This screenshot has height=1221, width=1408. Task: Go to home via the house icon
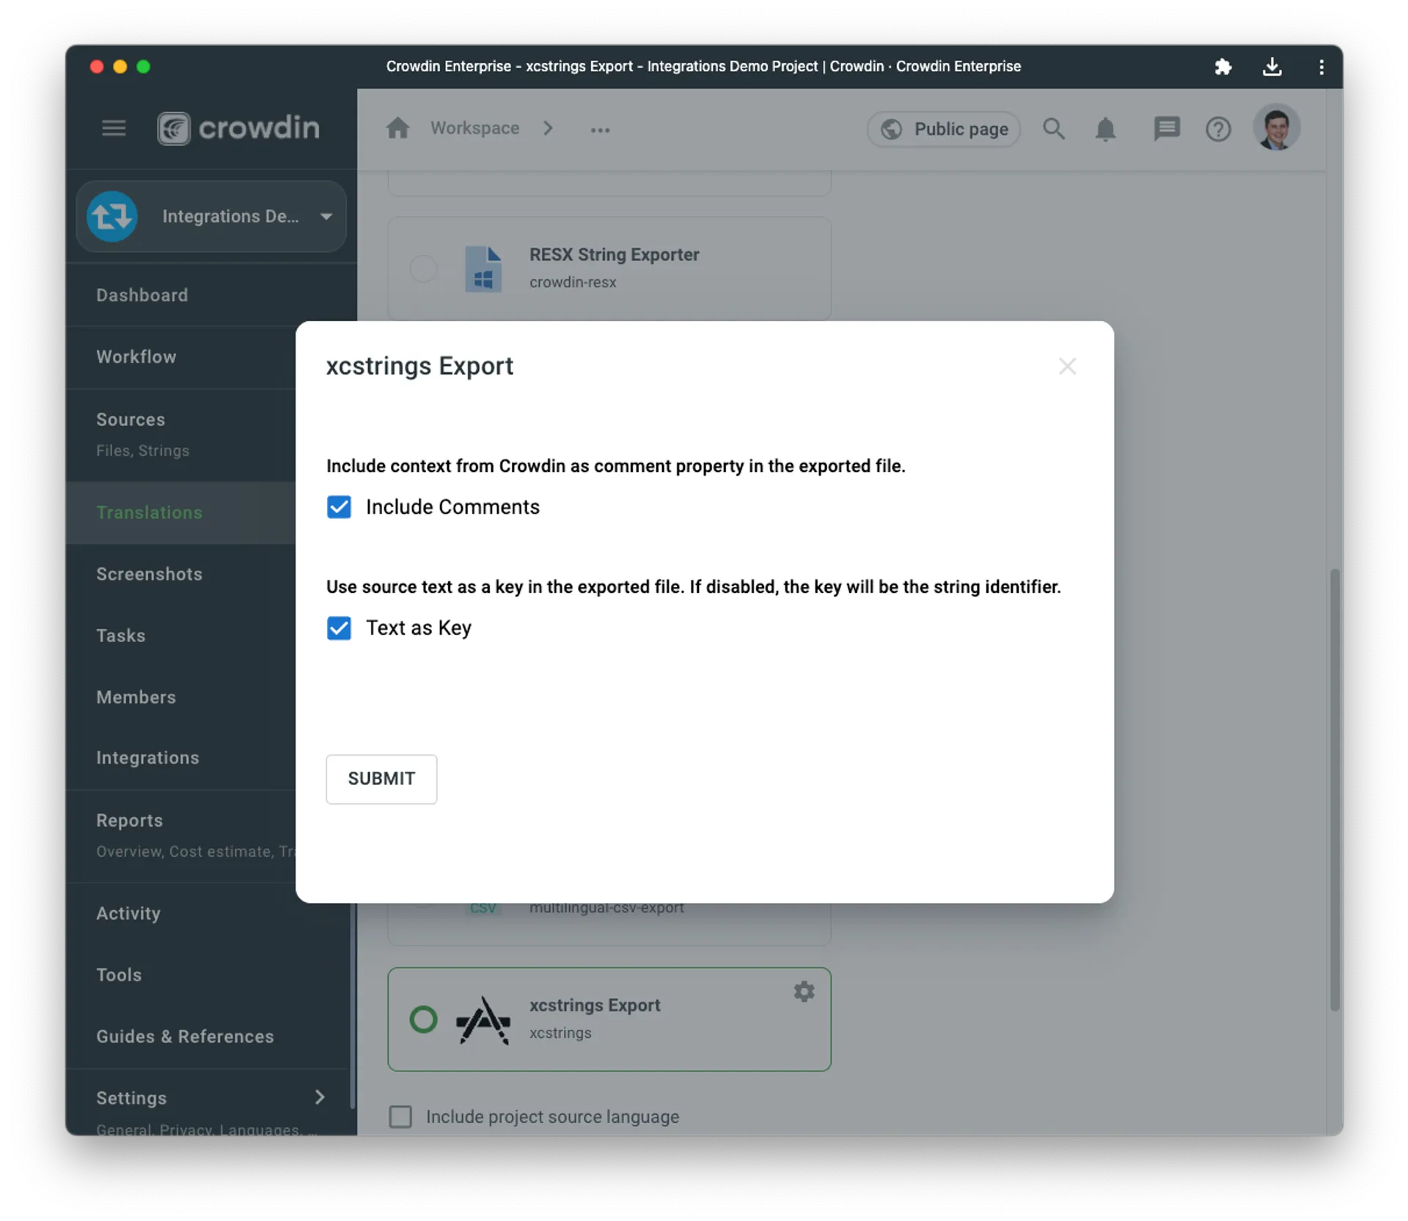tap(397, 128)
